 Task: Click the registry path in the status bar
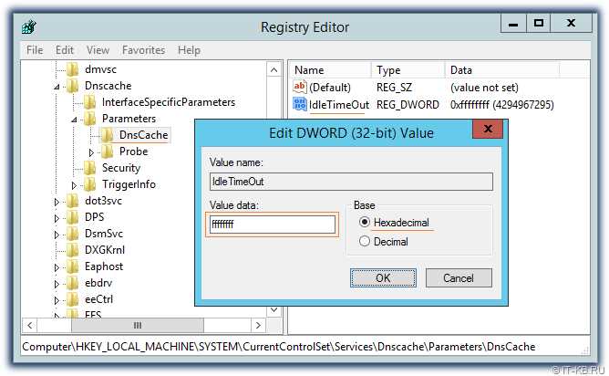(278, 347)
